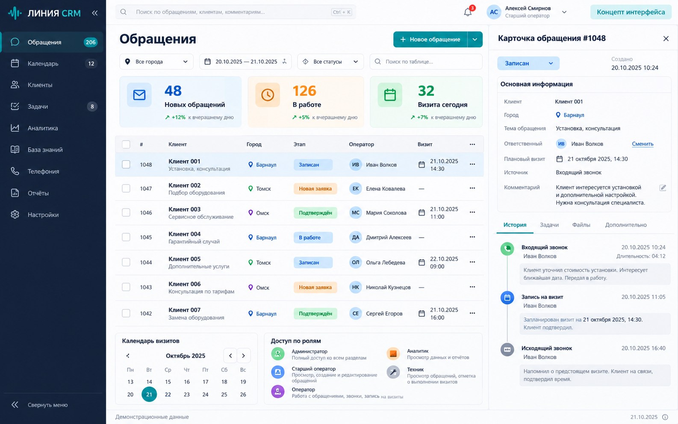The width and height of the screenshot is (678, 424).
Task: Open Отчёты report icon
Action: [15, 193]
